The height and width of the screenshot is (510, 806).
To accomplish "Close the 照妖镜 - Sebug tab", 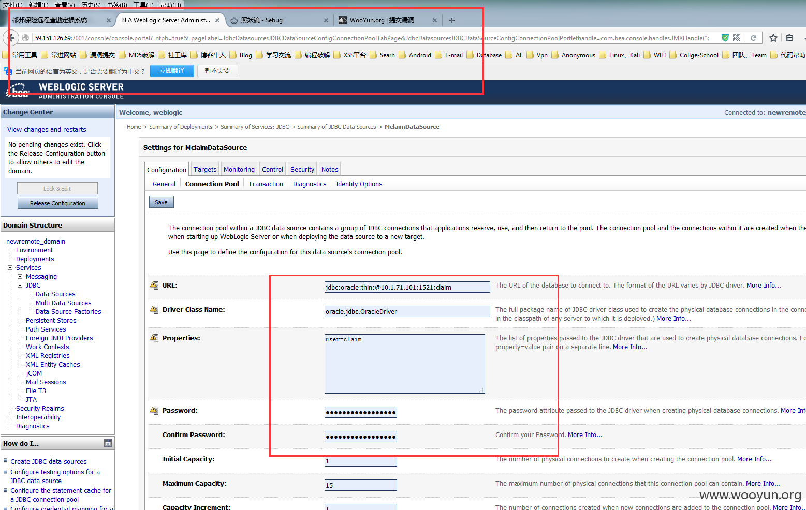I will click(326, 20).
